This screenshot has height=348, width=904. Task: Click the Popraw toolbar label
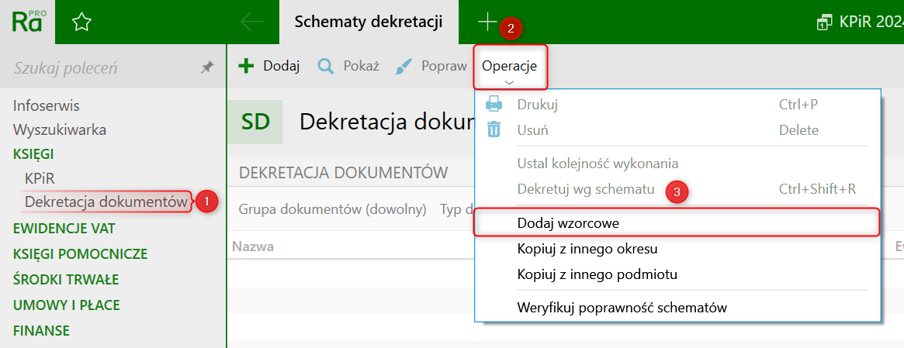coord(444,66)
